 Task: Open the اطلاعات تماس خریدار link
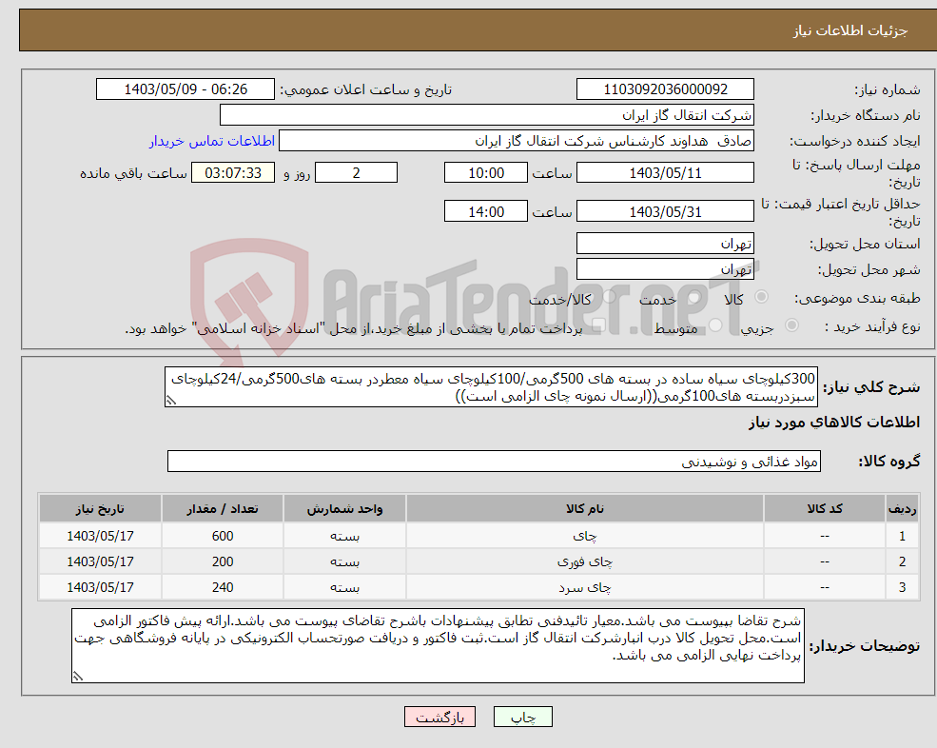(212, 141)
